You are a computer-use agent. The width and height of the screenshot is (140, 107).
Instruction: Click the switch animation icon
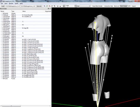(78, 6)
